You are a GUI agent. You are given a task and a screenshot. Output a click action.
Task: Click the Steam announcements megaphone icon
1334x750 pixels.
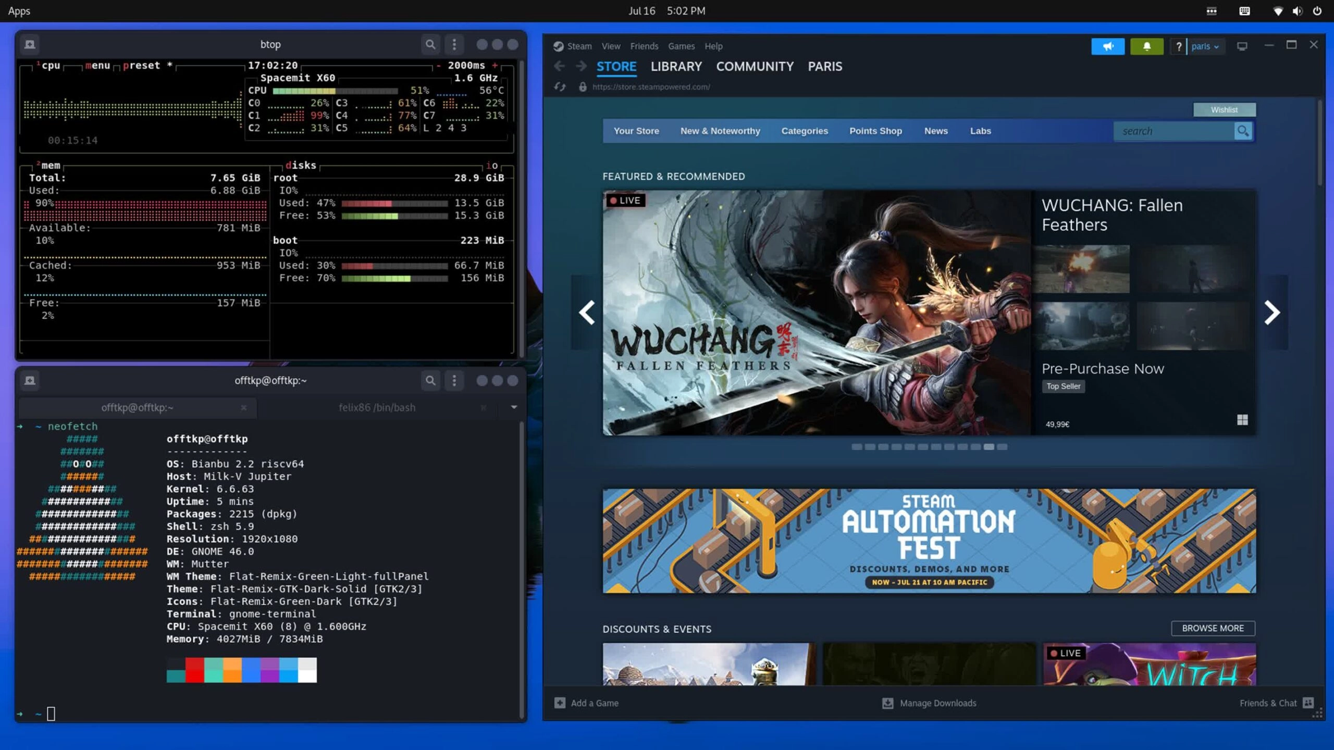coord(1108,46)
